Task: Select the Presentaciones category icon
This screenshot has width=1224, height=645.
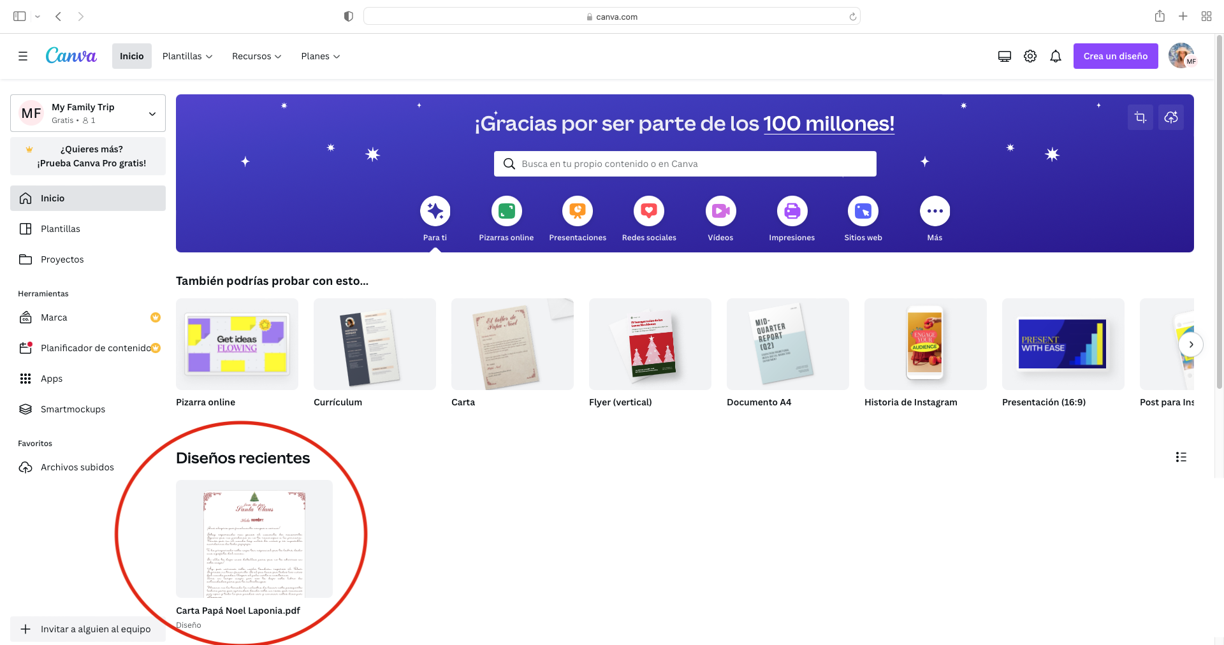Action: click(x=578, y=212)
